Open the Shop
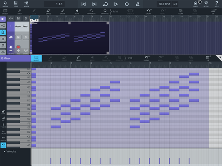 click(x=196, y=4)
